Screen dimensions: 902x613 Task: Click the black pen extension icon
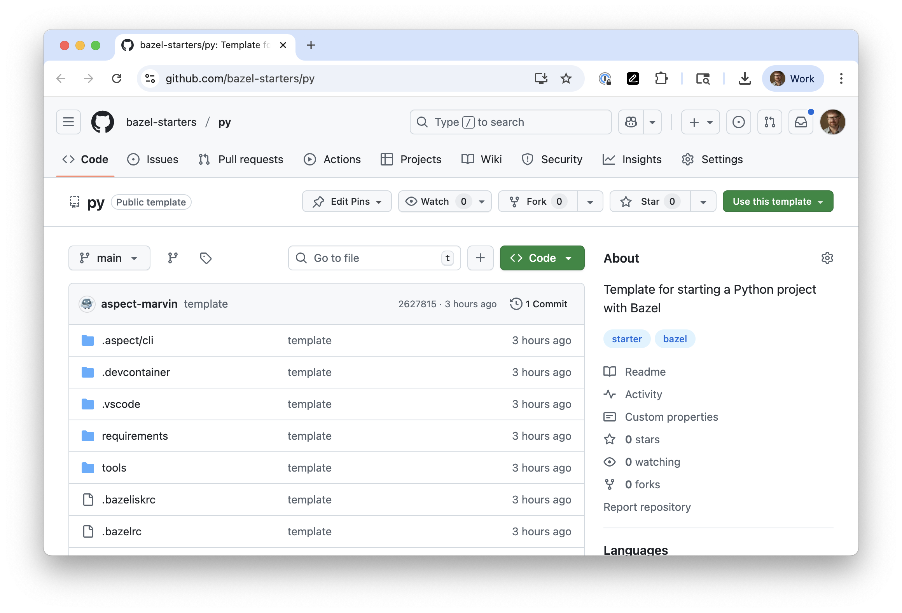point(633,78)
